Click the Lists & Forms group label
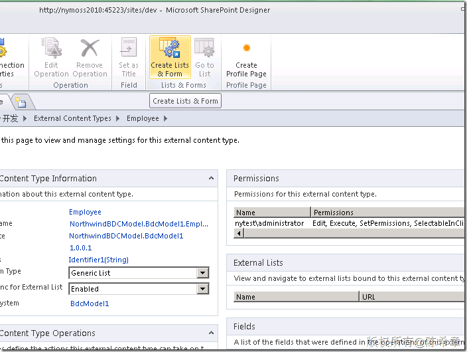Image resolution: width=467 pixels, height=352 pixels. coord(184,85)
